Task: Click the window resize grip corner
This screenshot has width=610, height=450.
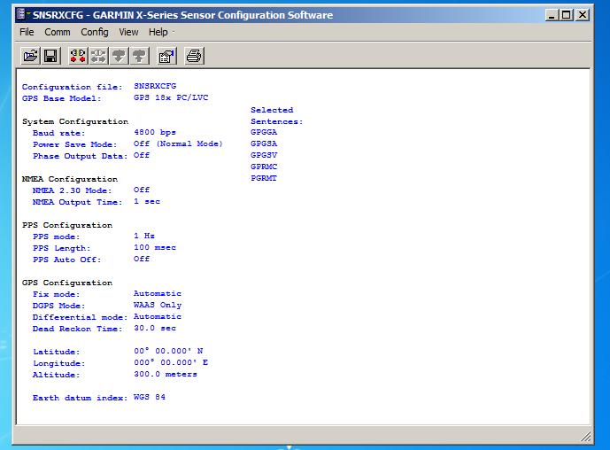Action: [x=586, y=437]
